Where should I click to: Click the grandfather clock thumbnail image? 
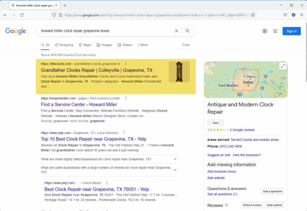[x=179, y=72]
